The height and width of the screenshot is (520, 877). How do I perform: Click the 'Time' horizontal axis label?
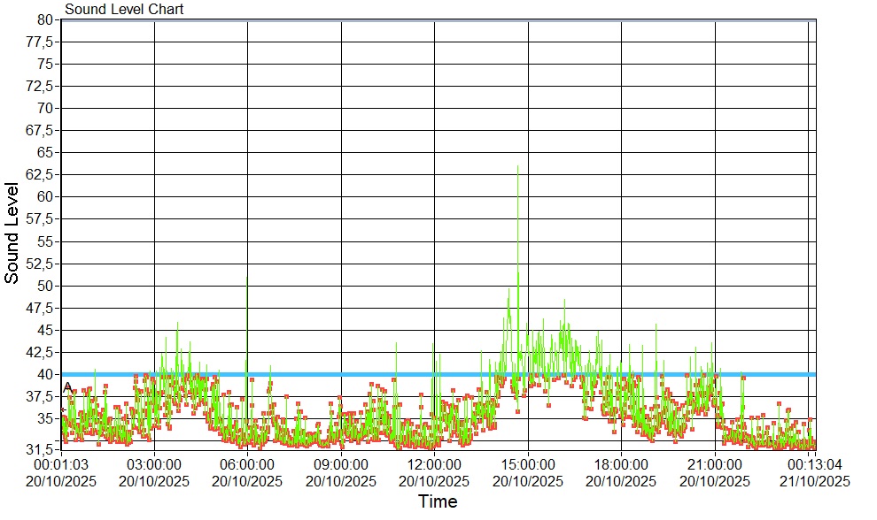[x=438, y=502]
